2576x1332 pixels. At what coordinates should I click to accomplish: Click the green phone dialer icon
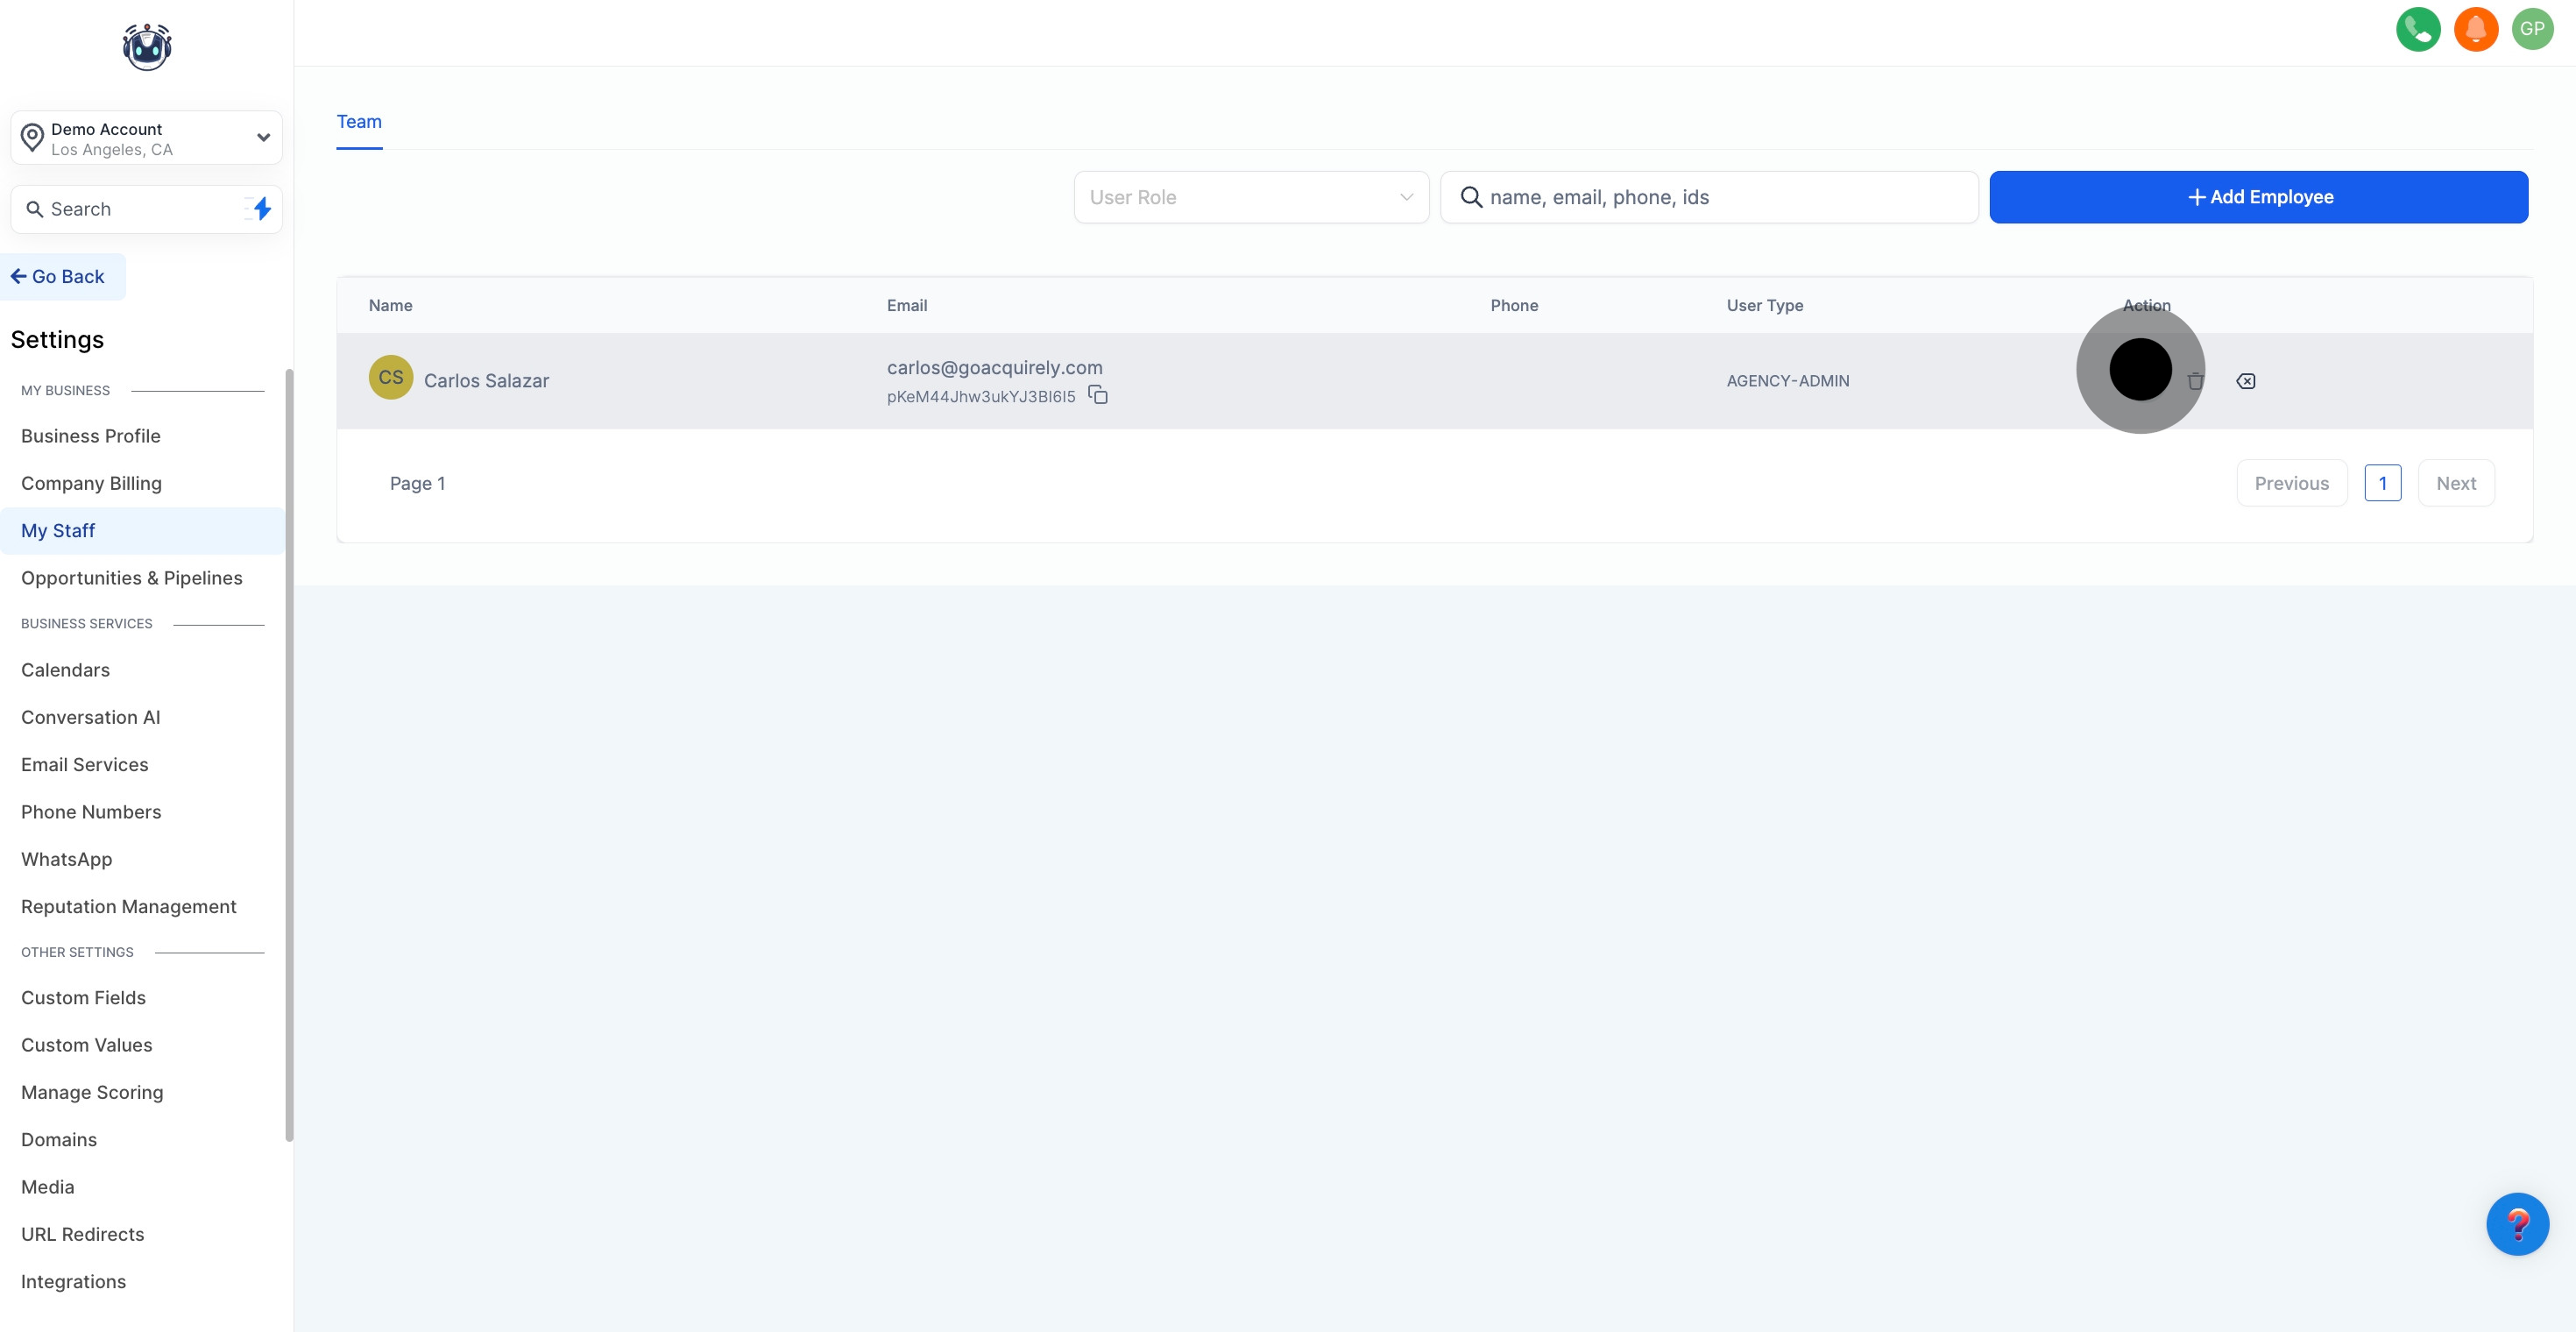[2417, 29]
